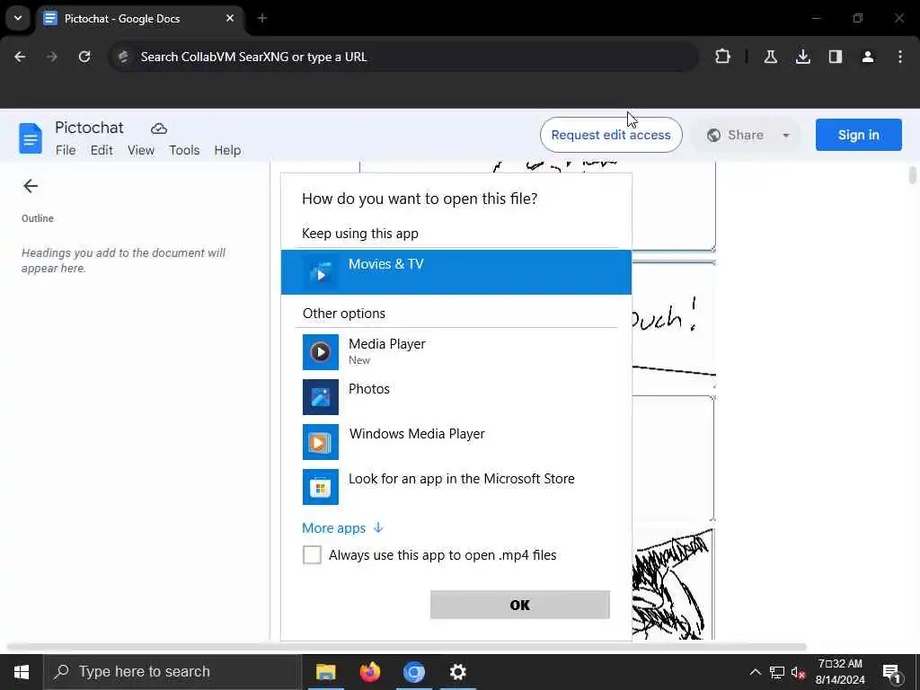Open the notification center icon

click(892, 673)
